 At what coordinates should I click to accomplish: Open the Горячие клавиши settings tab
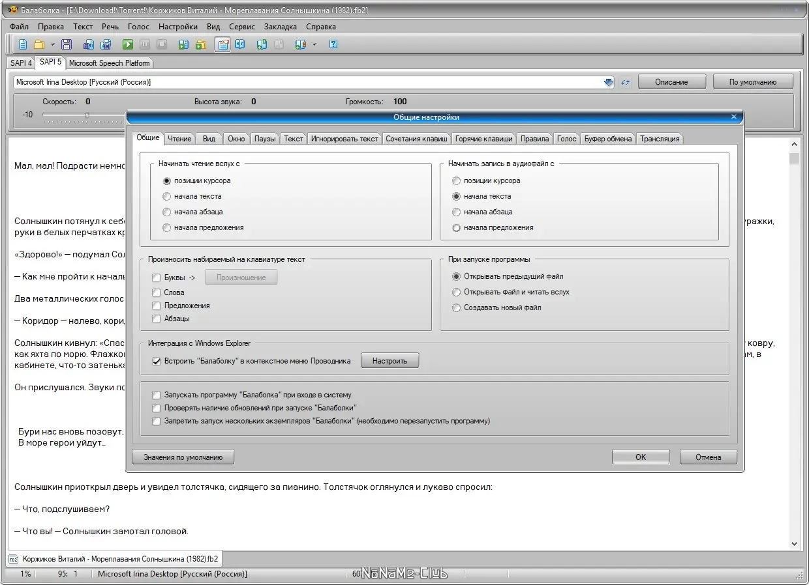tap(483, 139)
